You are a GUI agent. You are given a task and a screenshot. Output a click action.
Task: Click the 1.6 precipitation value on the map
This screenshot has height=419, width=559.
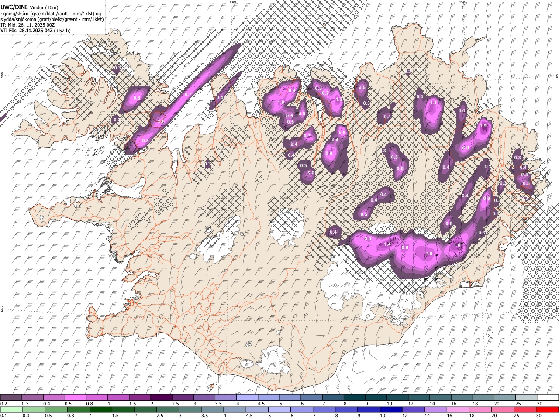[x=457, y=245]
